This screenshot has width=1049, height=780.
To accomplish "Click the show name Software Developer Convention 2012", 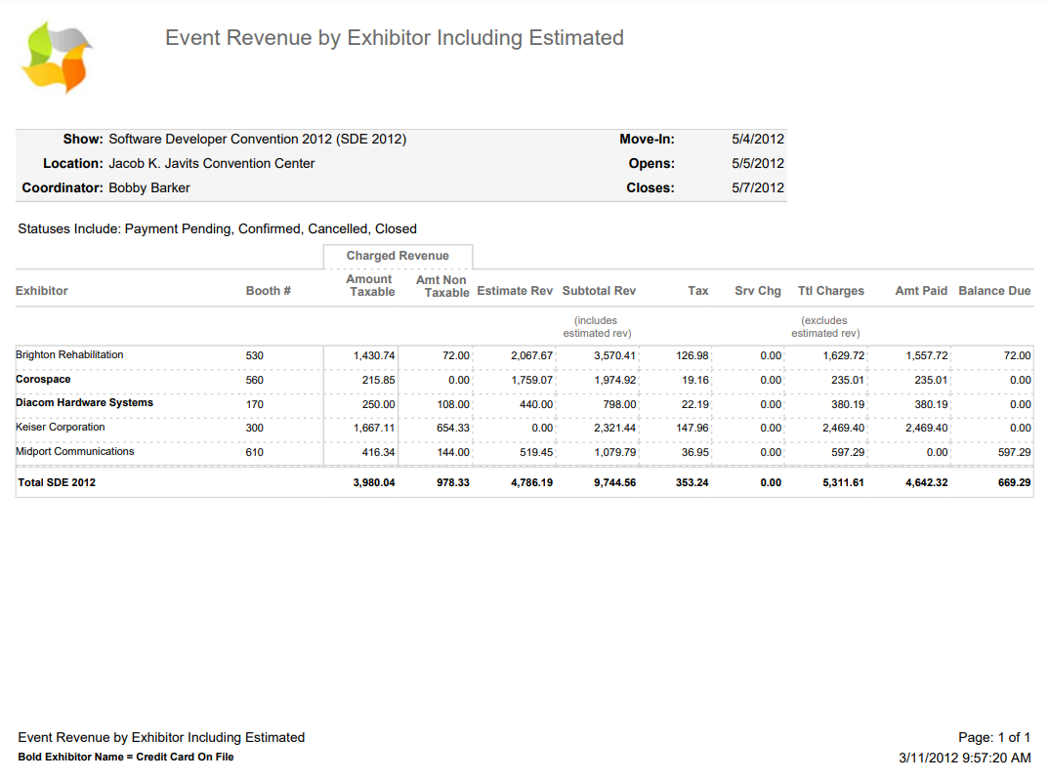I will (x=257, y=140).
